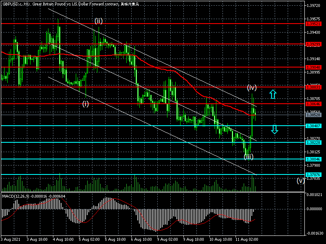Click the cyan down arrow chart object
326x244 pixels.
click(x=275, y=129)
